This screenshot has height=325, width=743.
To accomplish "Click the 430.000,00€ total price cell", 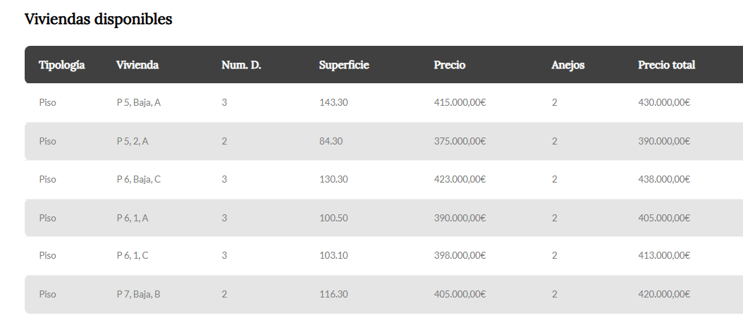I will (663, 103).
